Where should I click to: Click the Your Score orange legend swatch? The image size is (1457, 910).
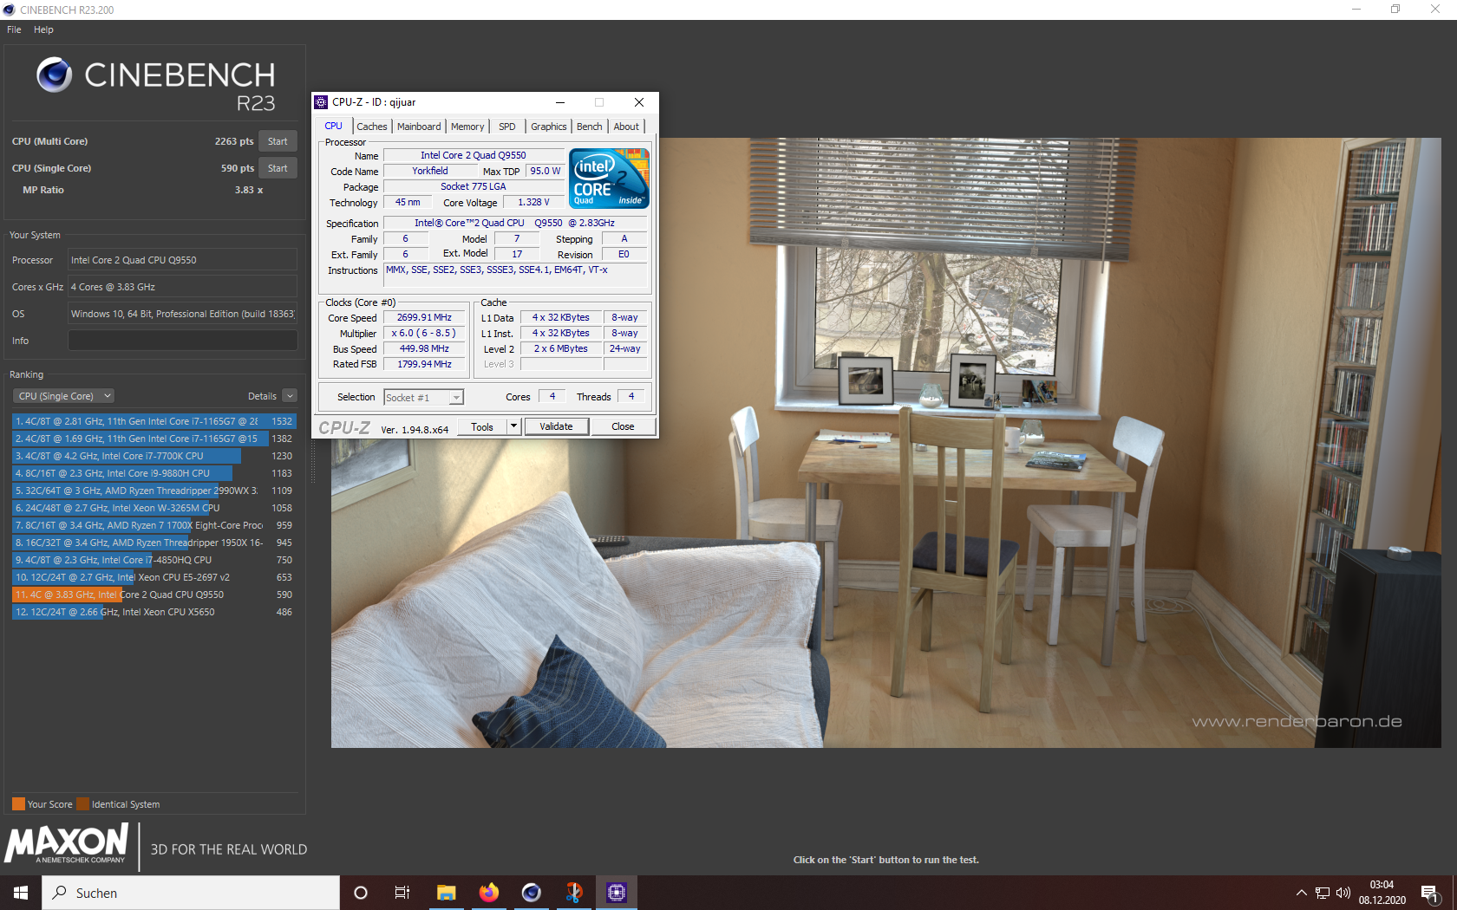[x=18, y=803]
